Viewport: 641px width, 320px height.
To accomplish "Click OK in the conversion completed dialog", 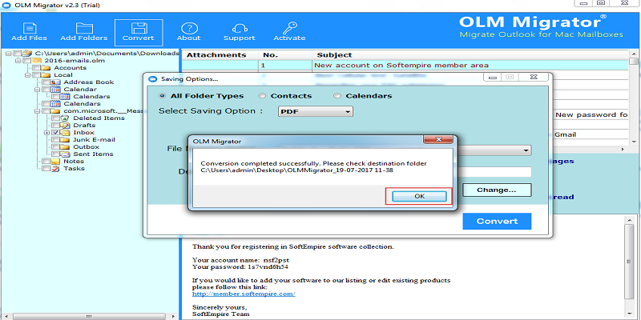I will [x=419, y=196].
